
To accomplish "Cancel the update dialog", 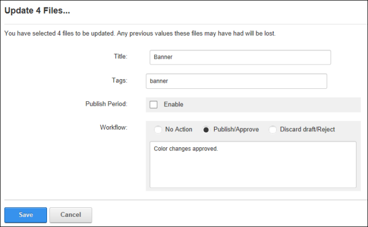I will tap(71, 215).
